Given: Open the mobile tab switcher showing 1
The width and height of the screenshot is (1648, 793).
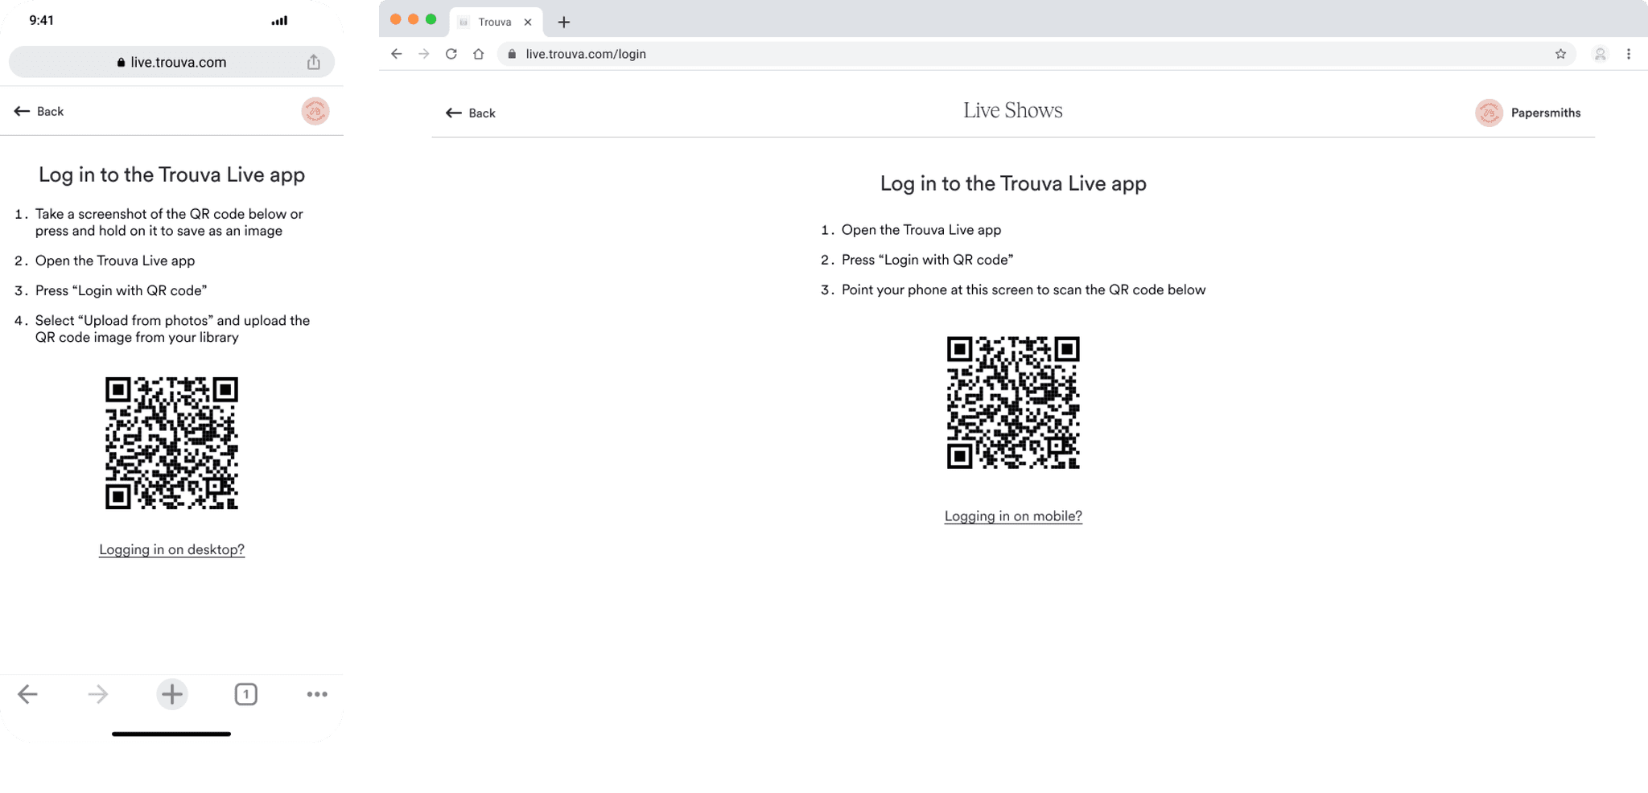Looking at the screenshot, I should click(x=246, y=694).
